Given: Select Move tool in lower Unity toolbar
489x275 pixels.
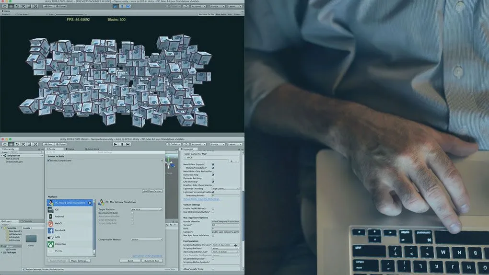Looking at the screenshot, I should pos(11,144).
